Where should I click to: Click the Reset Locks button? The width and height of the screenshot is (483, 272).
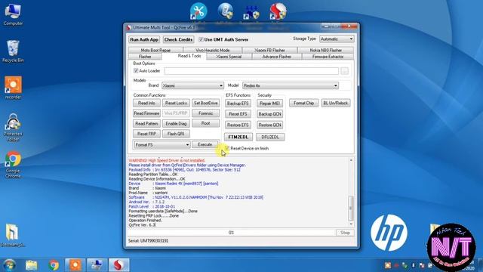tap(176, 103)
